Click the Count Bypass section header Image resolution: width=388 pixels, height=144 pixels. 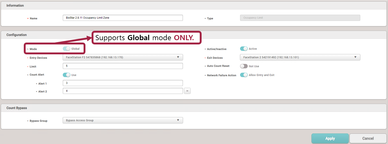click(x=17, y=108)
